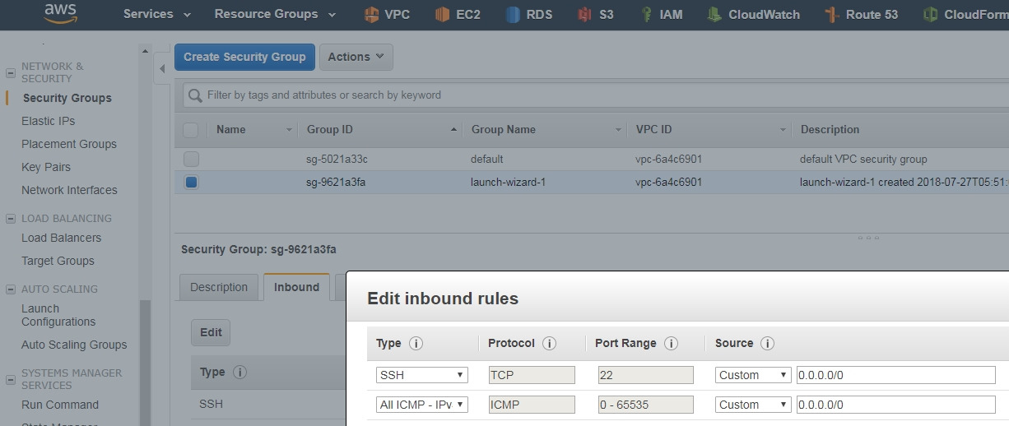The width and height of the screenshot is (1009, 426).
Task: Click the sidebar scroll up arrow
Action: tap(145, 52)
